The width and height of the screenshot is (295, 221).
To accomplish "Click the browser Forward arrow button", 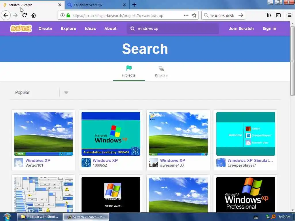I will tap(15, 16).
